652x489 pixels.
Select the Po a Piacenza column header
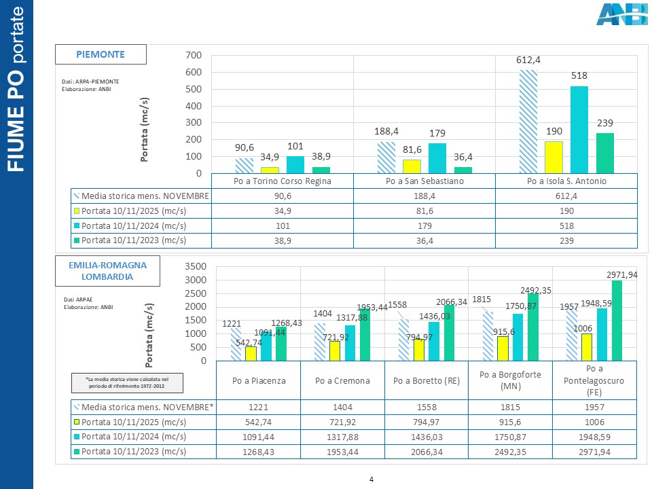click(x=258, y=381)
